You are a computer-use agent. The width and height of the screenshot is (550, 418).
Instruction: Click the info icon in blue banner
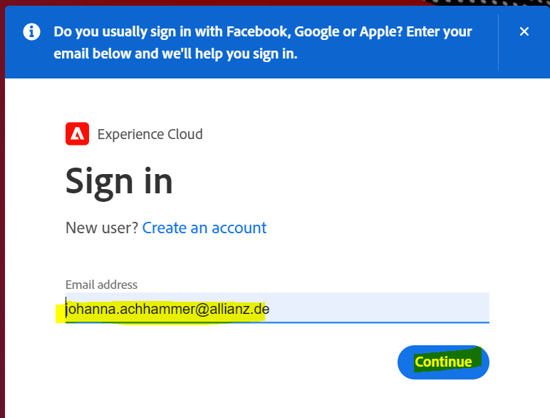coord(31,32)
